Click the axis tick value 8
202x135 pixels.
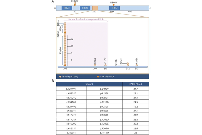coord(72,53)
